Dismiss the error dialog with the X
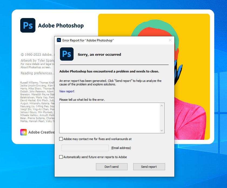 tap(170, 40)
